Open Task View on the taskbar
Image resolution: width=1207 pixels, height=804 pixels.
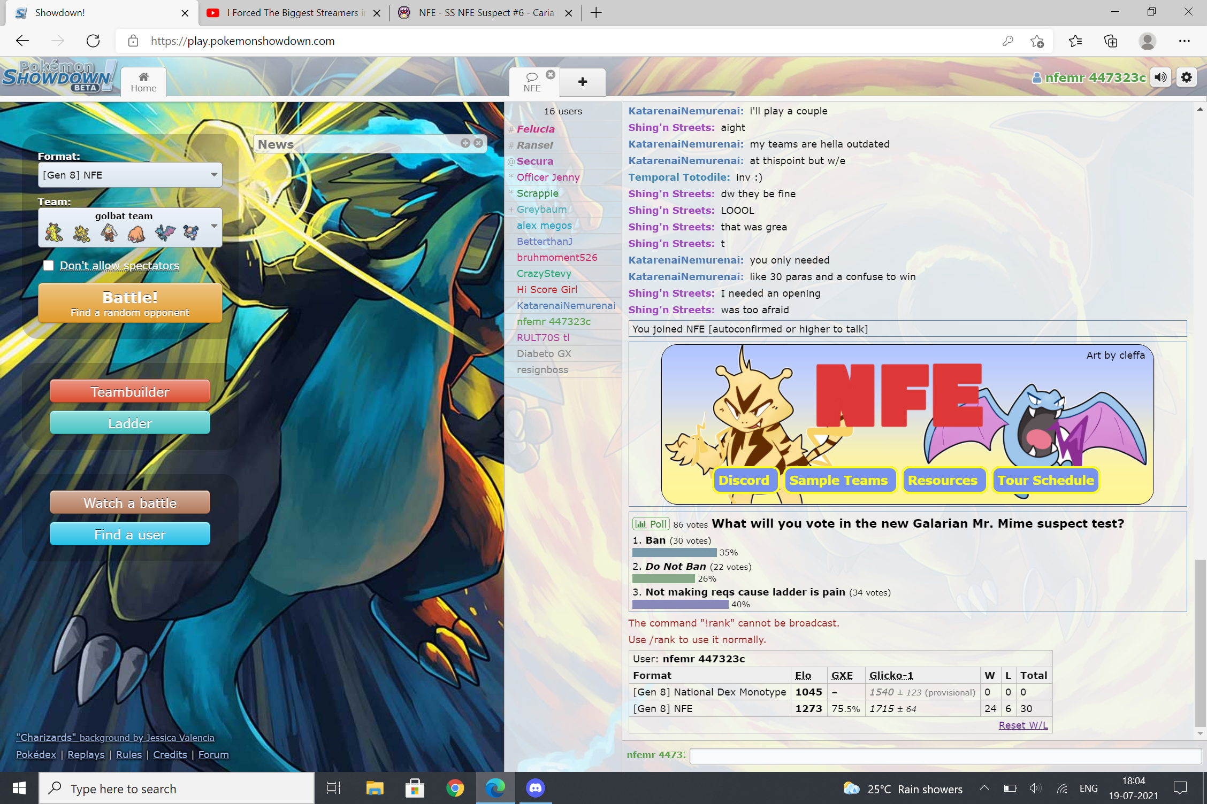click(334, 788)
